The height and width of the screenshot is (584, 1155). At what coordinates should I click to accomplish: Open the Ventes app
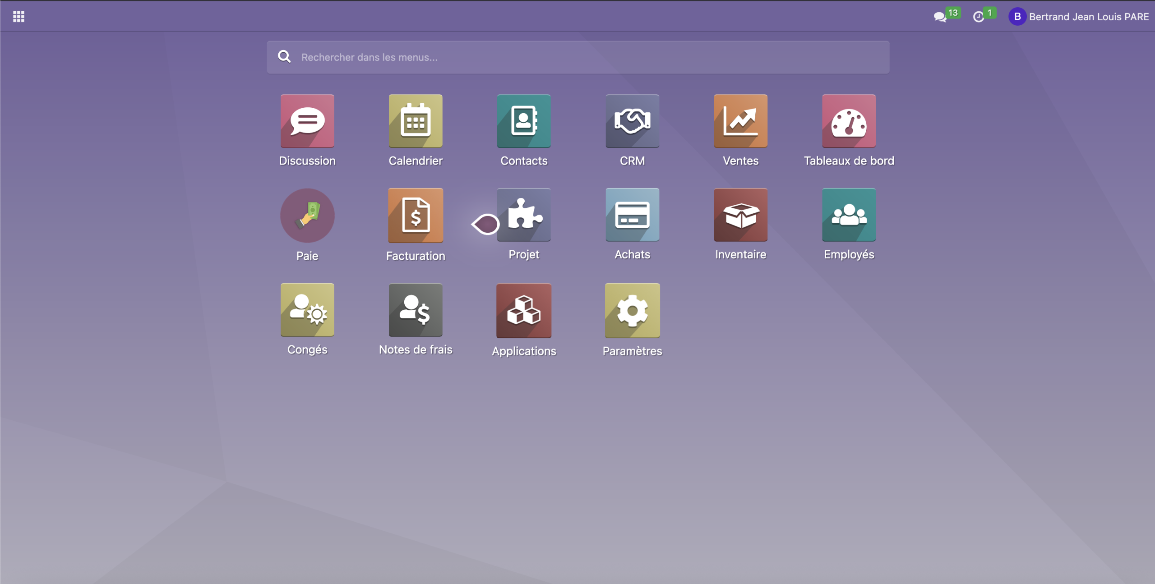point(740,121)
